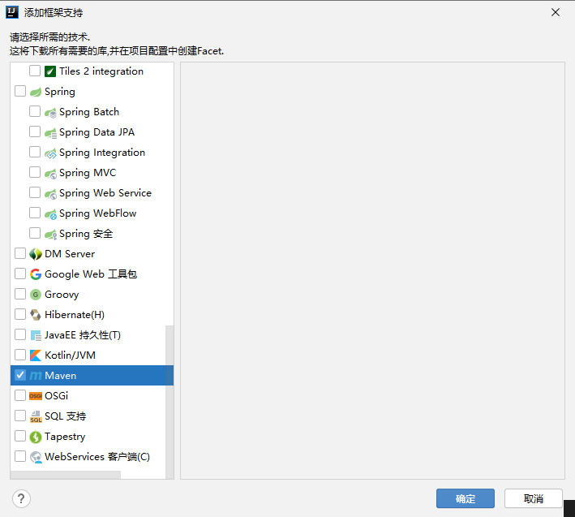
Task: Enable the OSGi checkbox
Action: (20, 395)
